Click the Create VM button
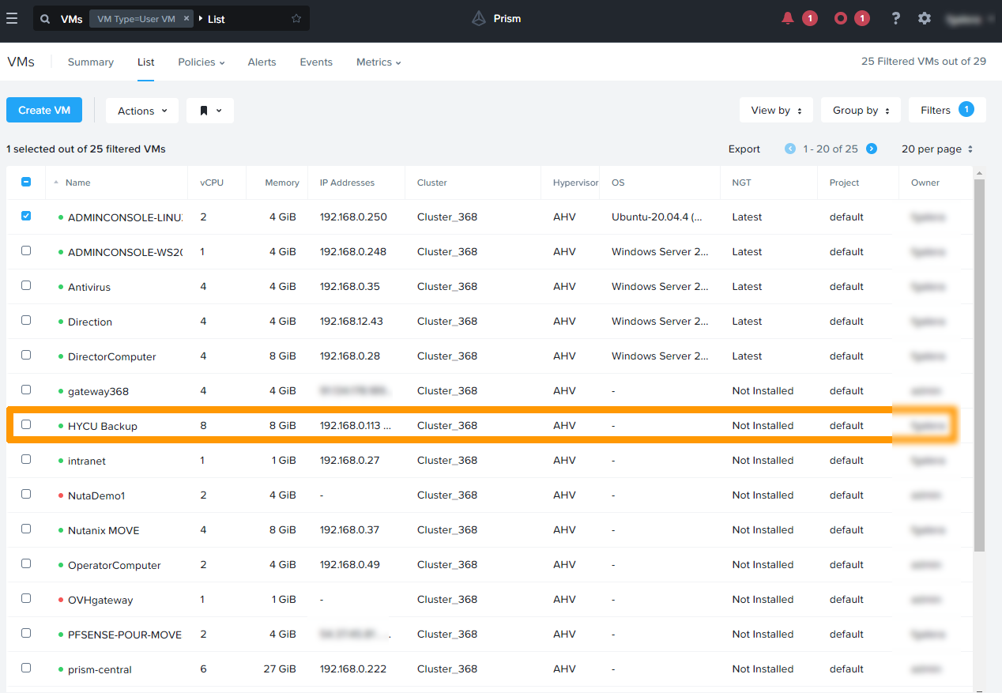Image resolution: width=1002 pixels, height=693 pixels. [x=44, y=110]
